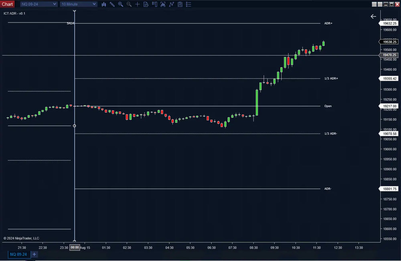Open the Chart Trader icon
This screenshot has height=261, width=401.
tap(154, 4)
